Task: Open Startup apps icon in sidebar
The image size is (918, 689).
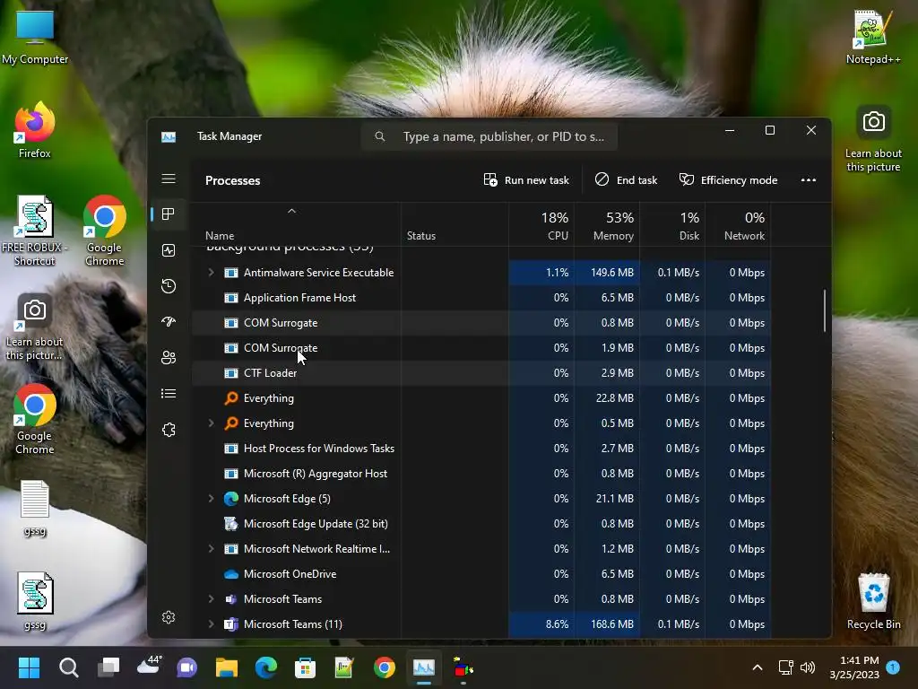Action: 169,322
